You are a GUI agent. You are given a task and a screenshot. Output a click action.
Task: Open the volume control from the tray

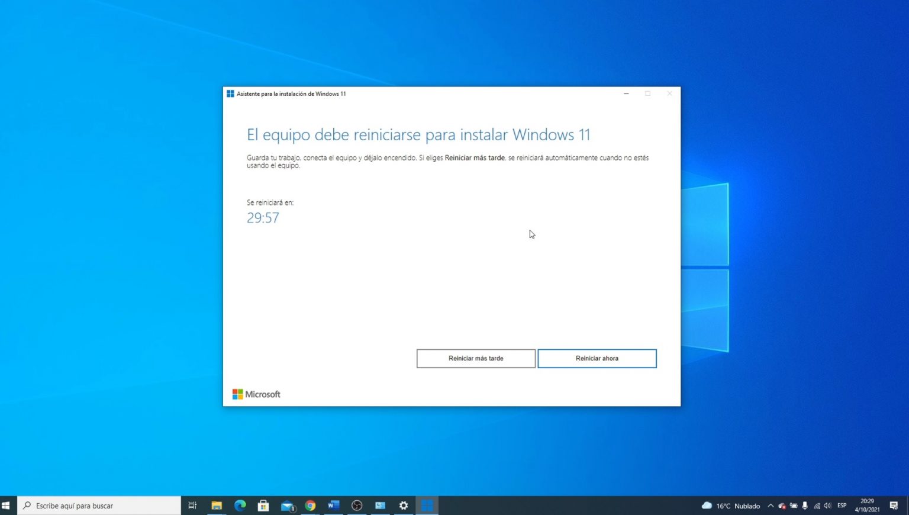[x=828, y=506]
